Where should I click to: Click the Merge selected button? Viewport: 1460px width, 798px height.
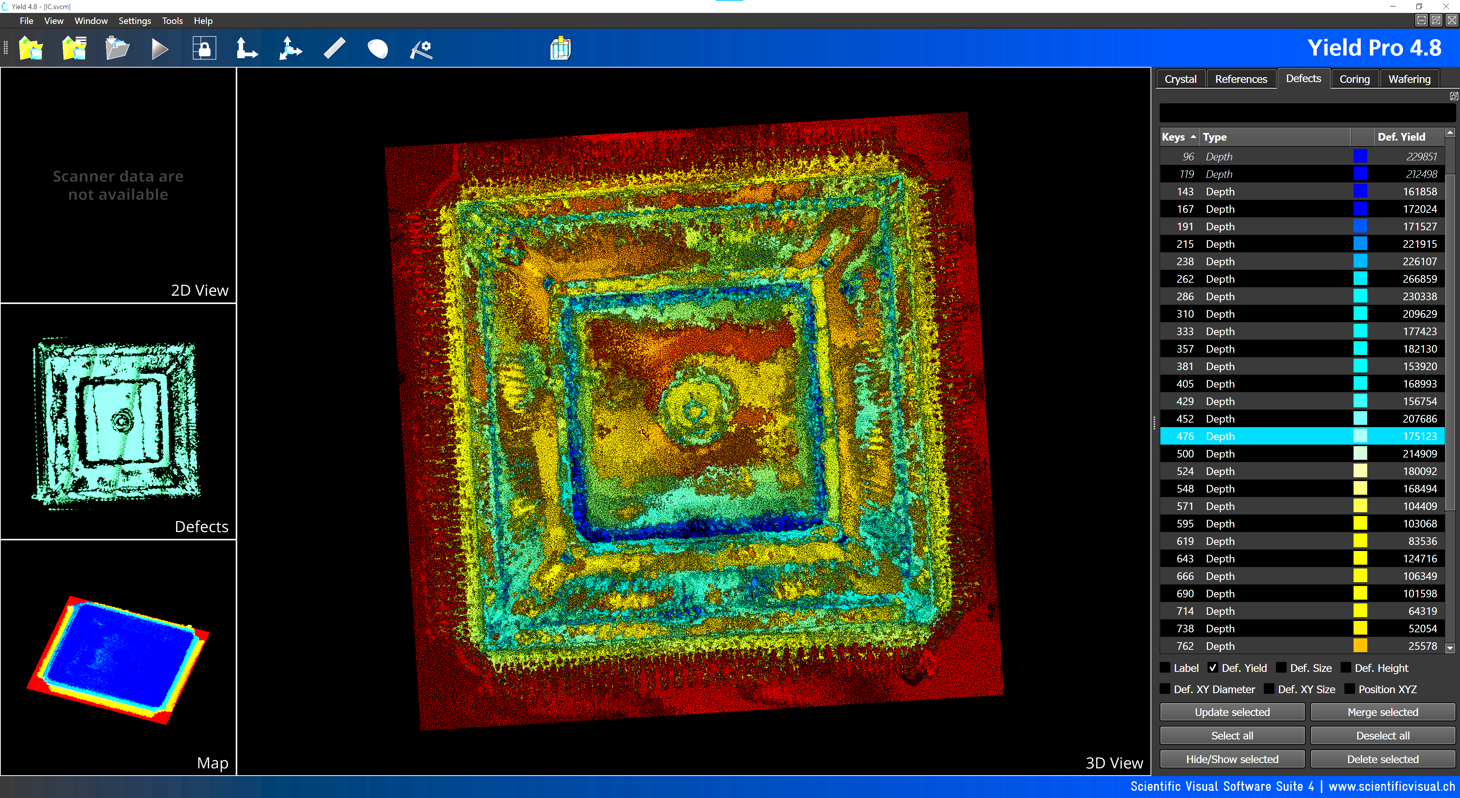click(1382, 712)
